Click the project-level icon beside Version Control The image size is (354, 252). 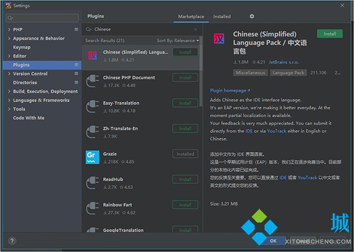coord(77,74)
